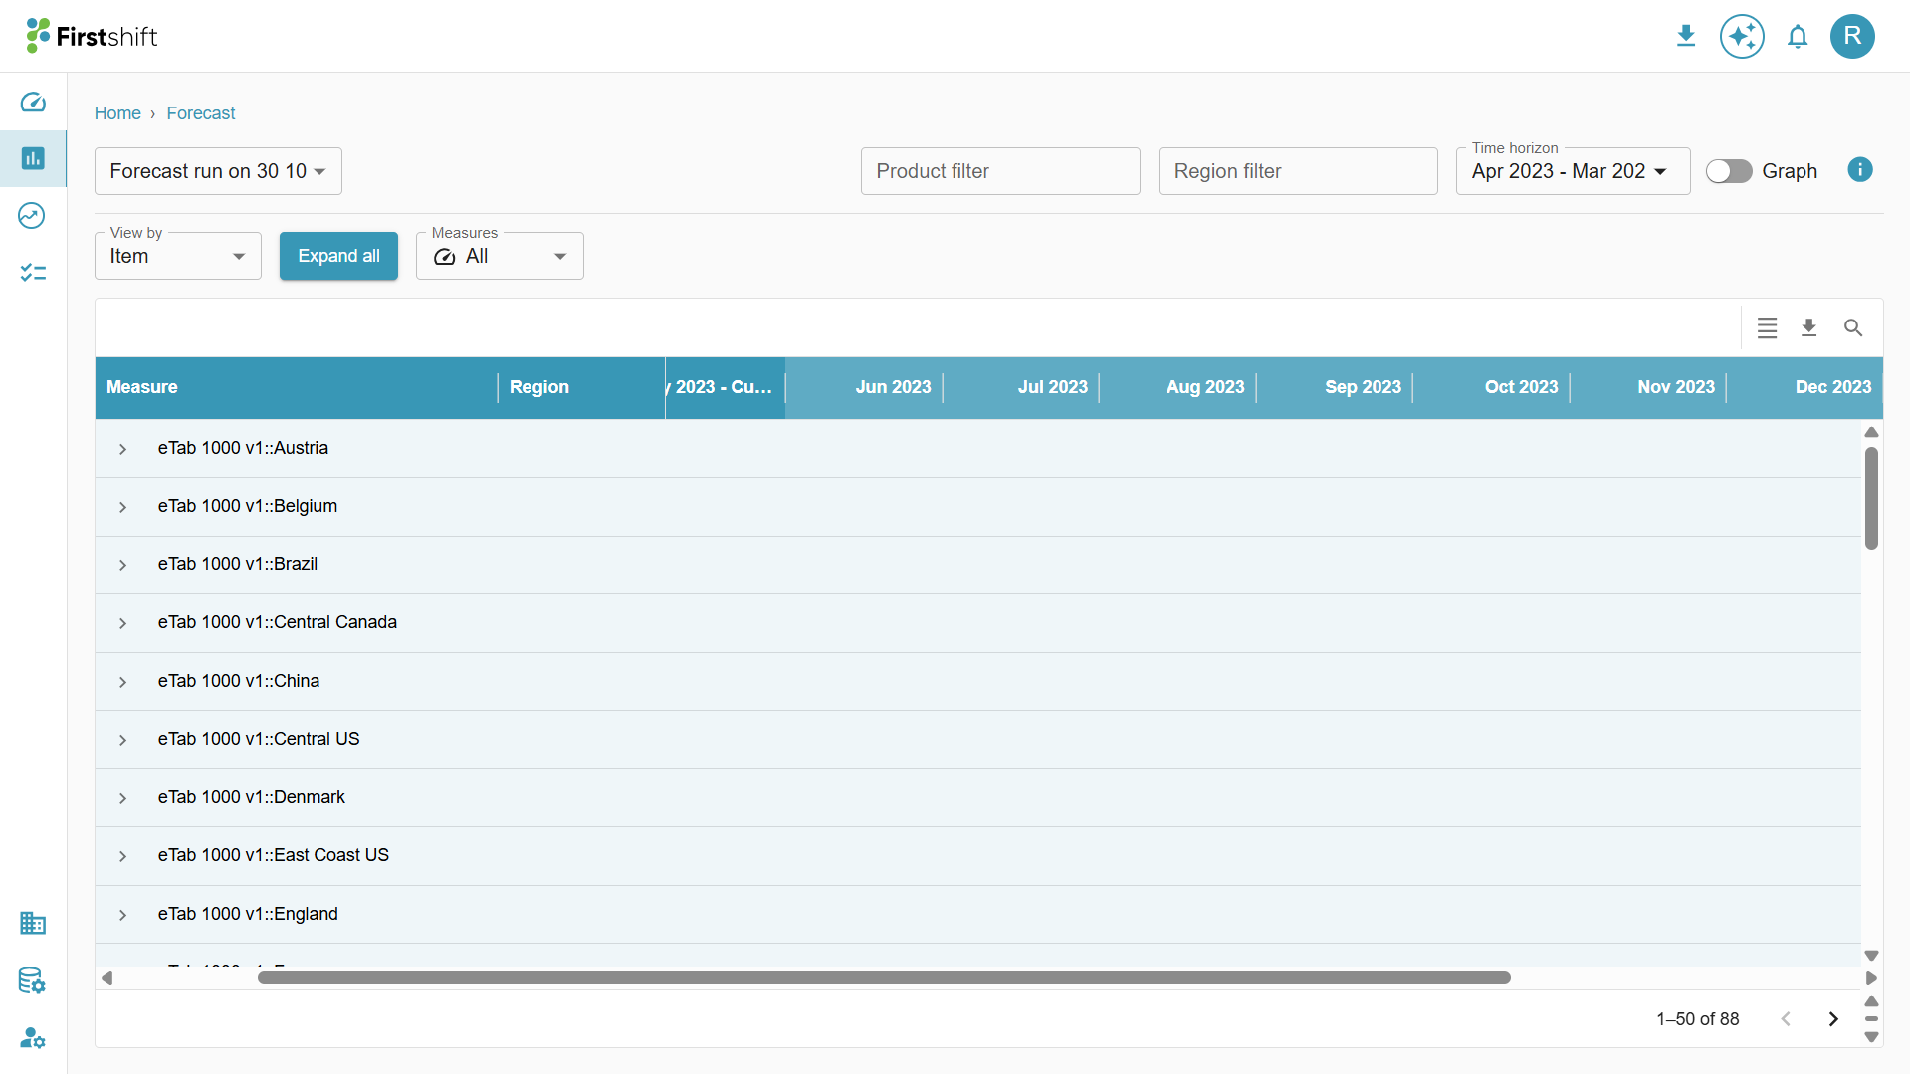Click the 1–50 of 88 pagination label
Viewport: 1910px width, 1074px height.
tap(1698, 1019)
